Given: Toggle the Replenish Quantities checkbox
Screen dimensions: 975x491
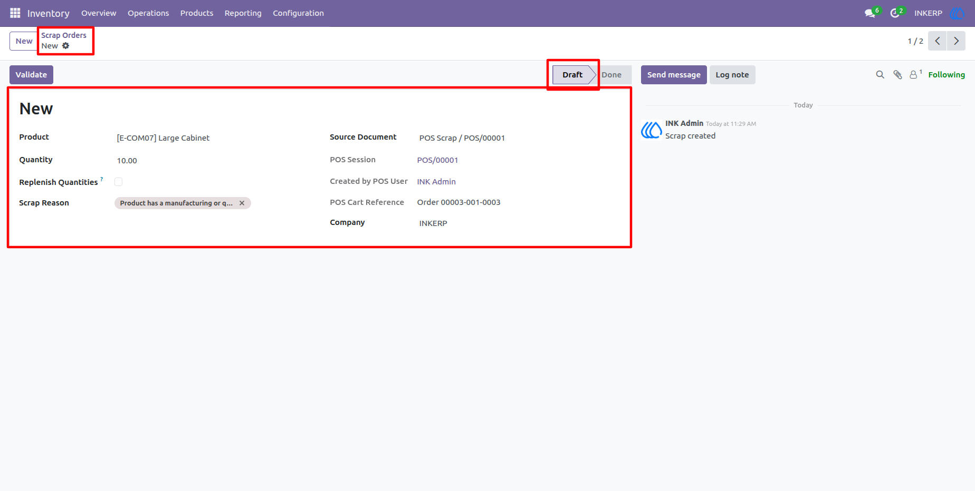Looking at the screenshot, I should (x=119, y=182).
